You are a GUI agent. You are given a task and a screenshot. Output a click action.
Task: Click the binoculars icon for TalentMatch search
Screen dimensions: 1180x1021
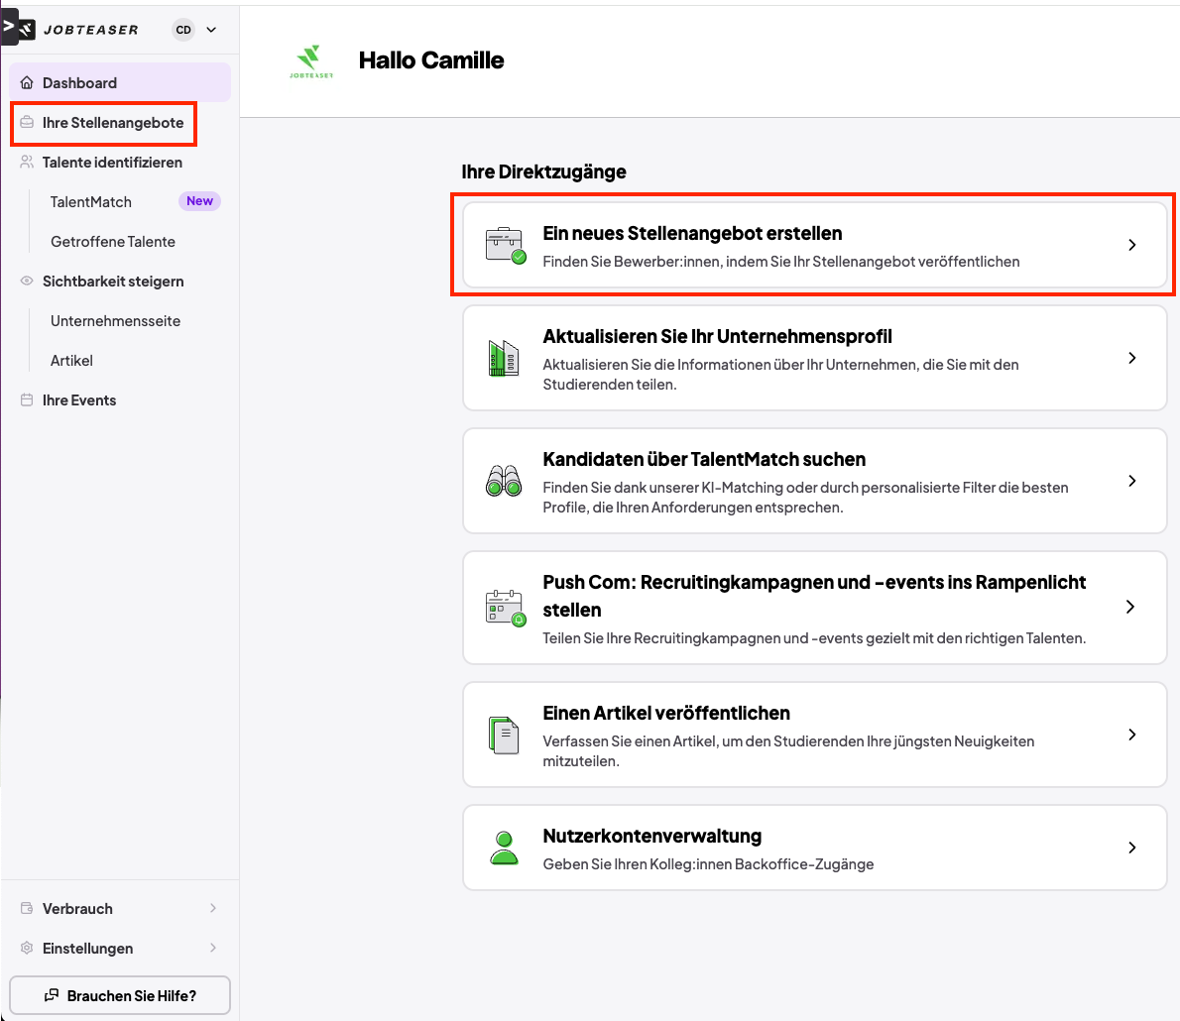504,481
